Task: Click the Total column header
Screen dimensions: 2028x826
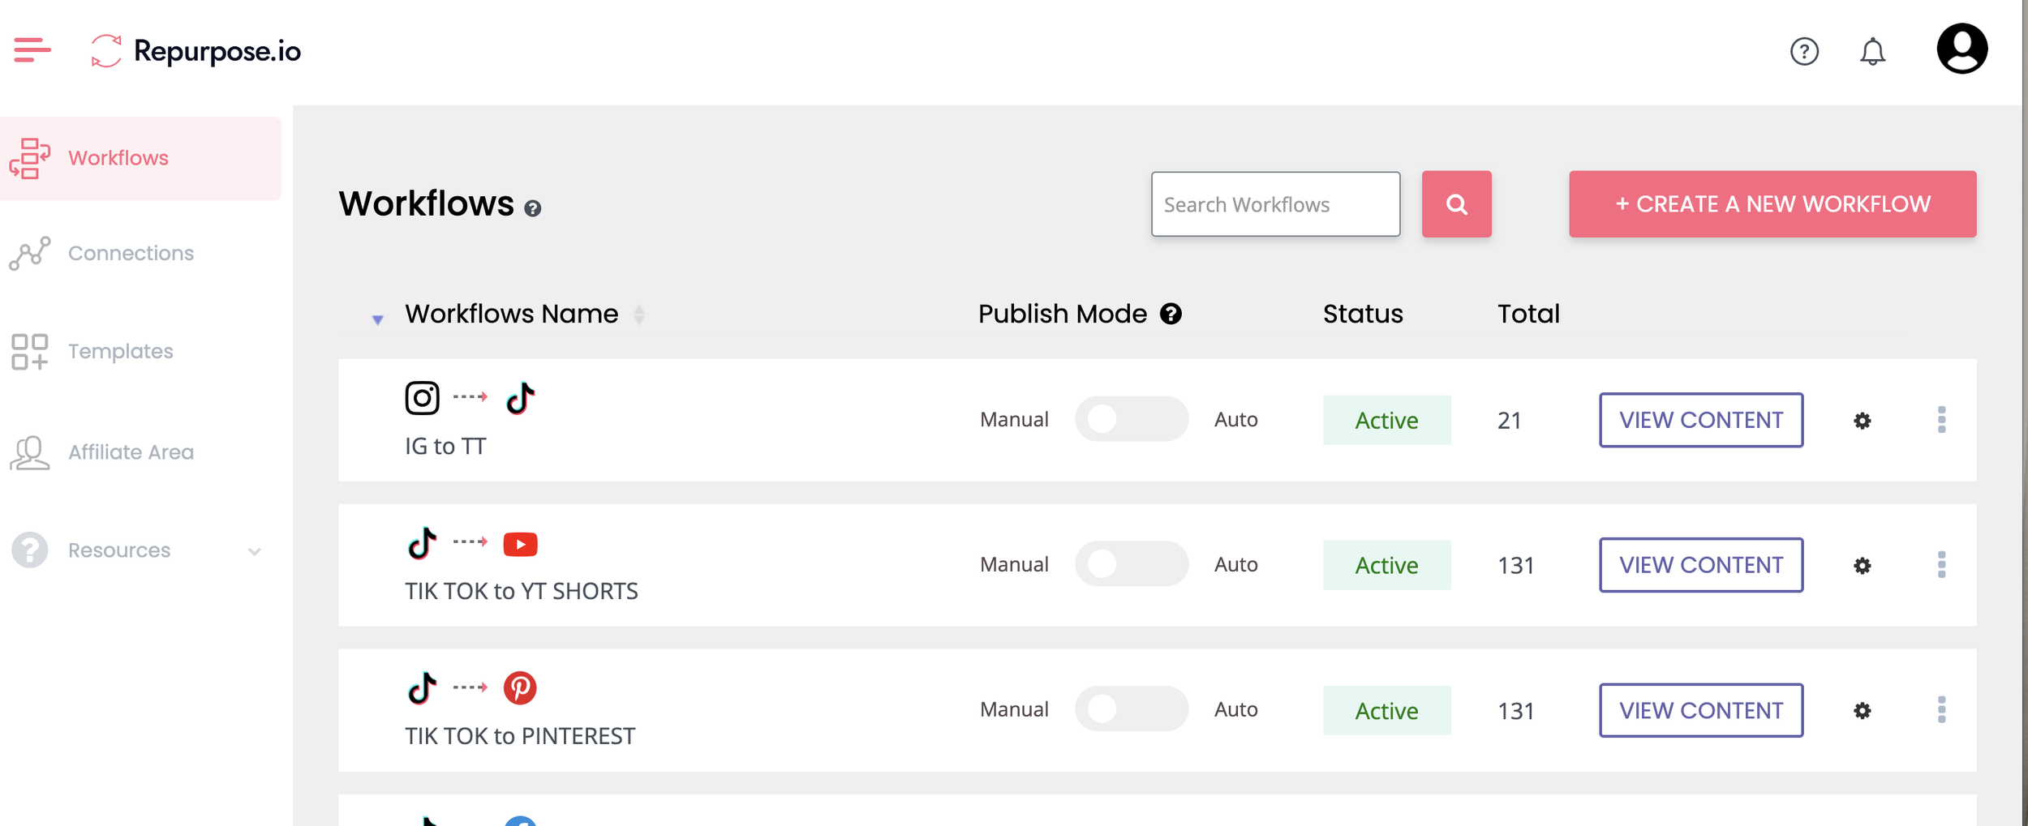Action: 1528,314
